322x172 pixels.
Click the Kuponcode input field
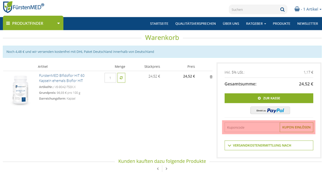point(252,127)
